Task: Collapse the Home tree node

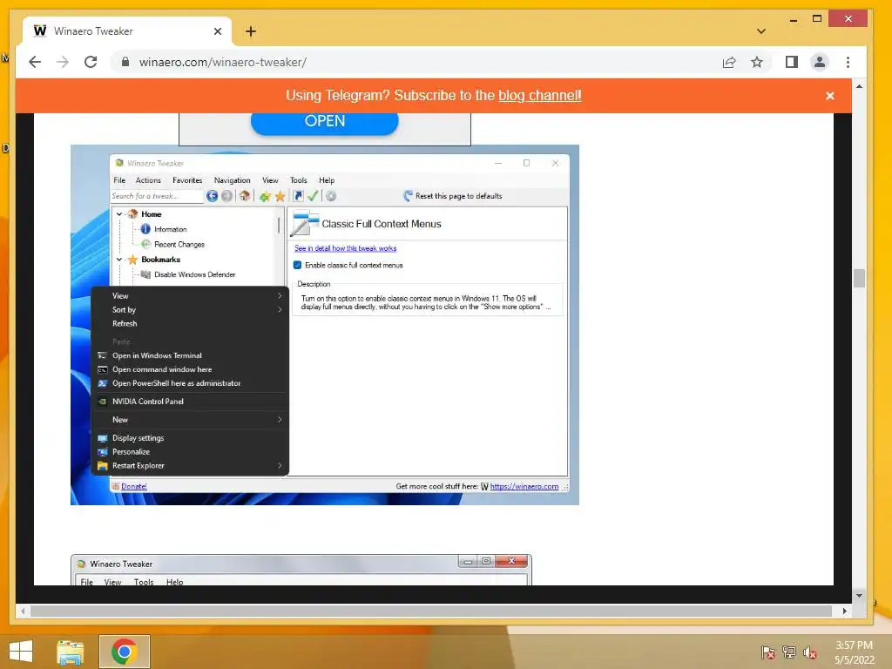Action: tap(118, 214)
